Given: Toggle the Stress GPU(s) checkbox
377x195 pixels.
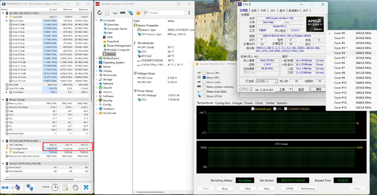Looking at the screenshot, I should pos(204,96).
